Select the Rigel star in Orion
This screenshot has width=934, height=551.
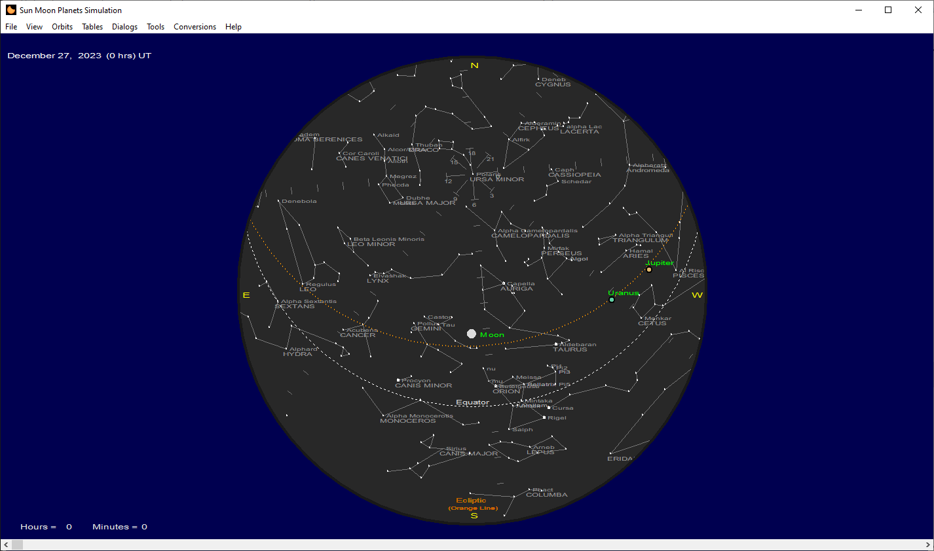pos(546,417)
